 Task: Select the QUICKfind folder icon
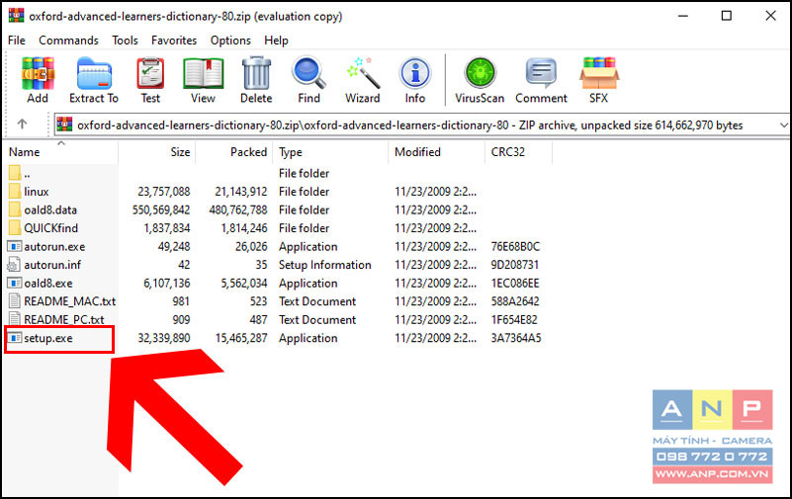tap(15, 228)
